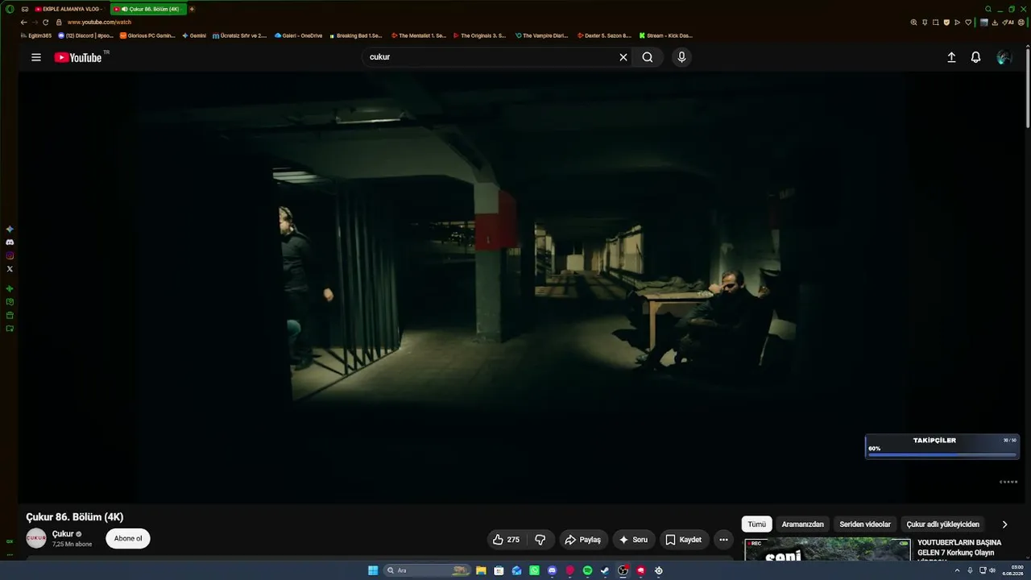The height and width of the screenshot is (580, 1031).
Task: Expand more filter chips with the arrow
Action: click(1004, 524)
